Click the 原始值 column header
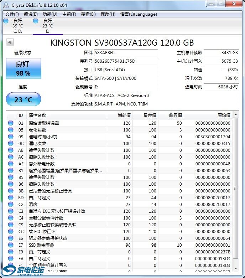The height and width of the screenshot is (278, 245). click(208, 115)
